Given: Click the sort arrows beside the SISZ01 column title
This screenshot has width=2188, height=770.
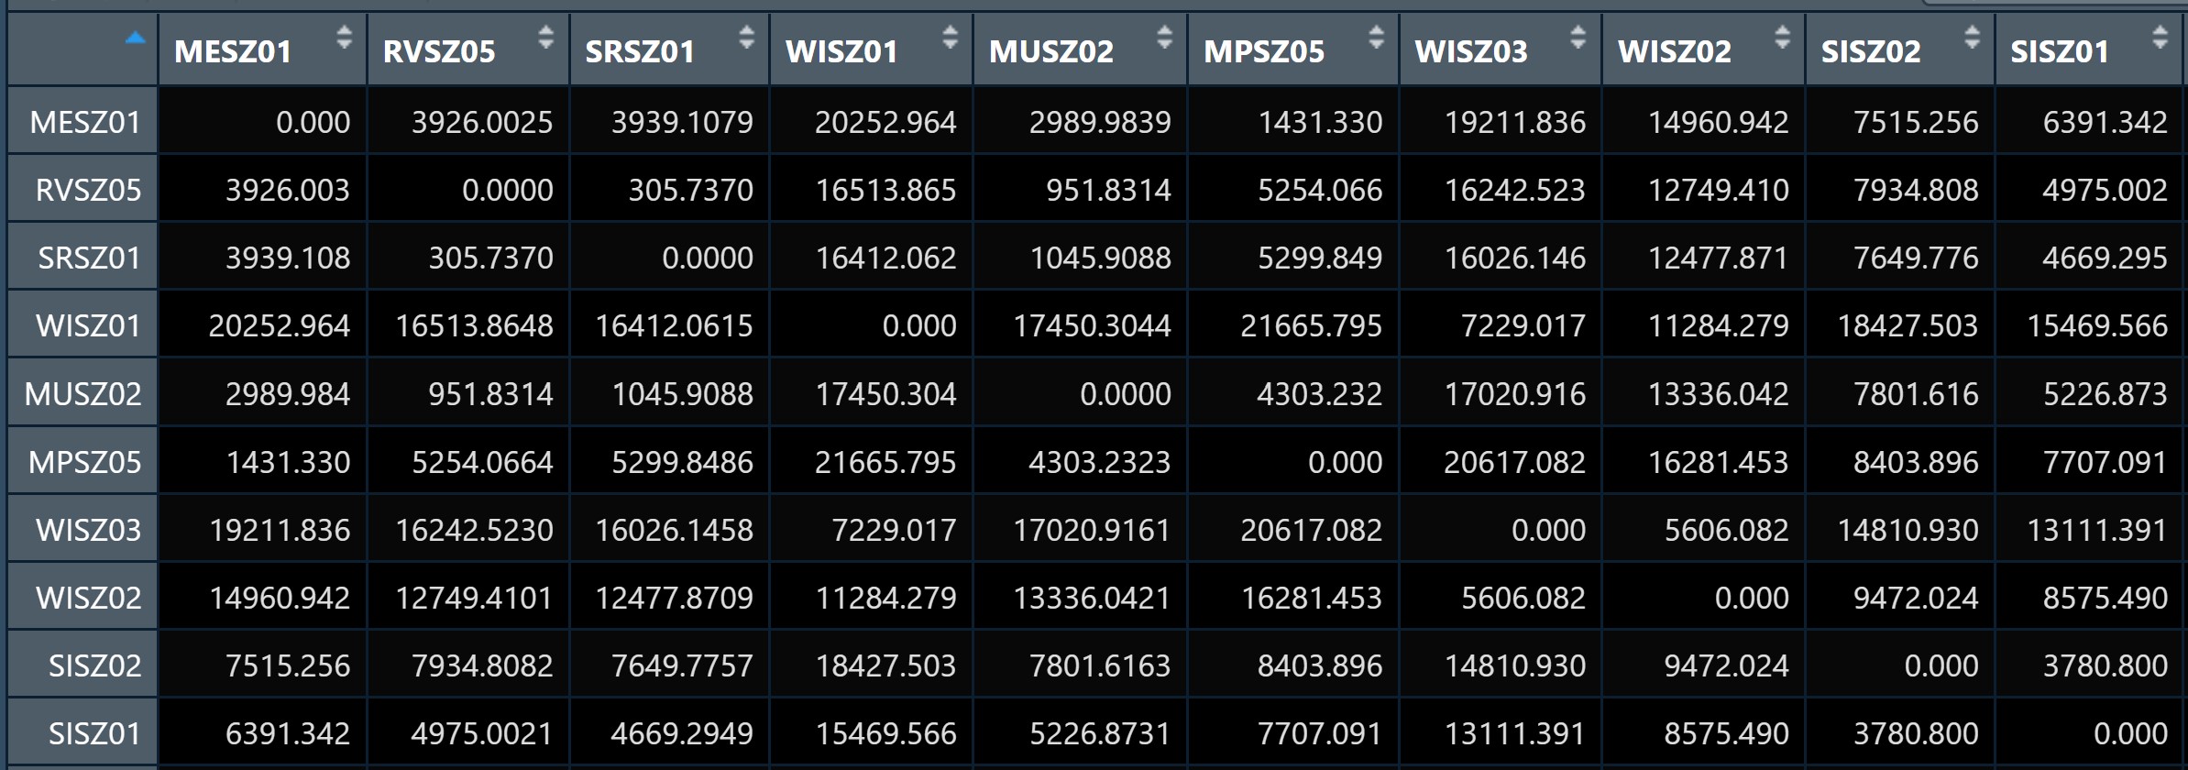Looking at the screenshot, I should pyautogui.click(x=2160, y=38).
